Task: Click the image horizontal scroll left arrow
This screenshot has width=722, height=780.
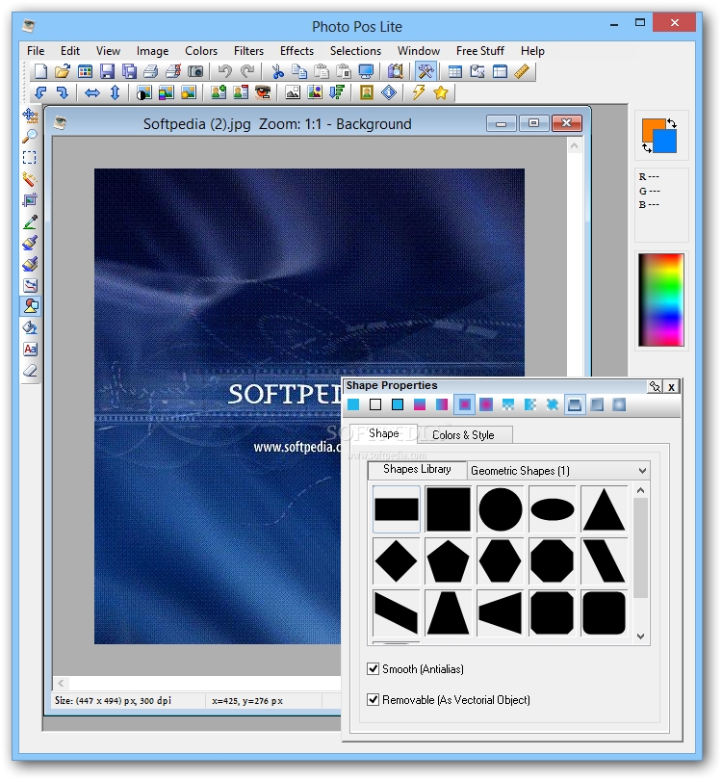Action: pyautogui.click(x=61, y=683)
